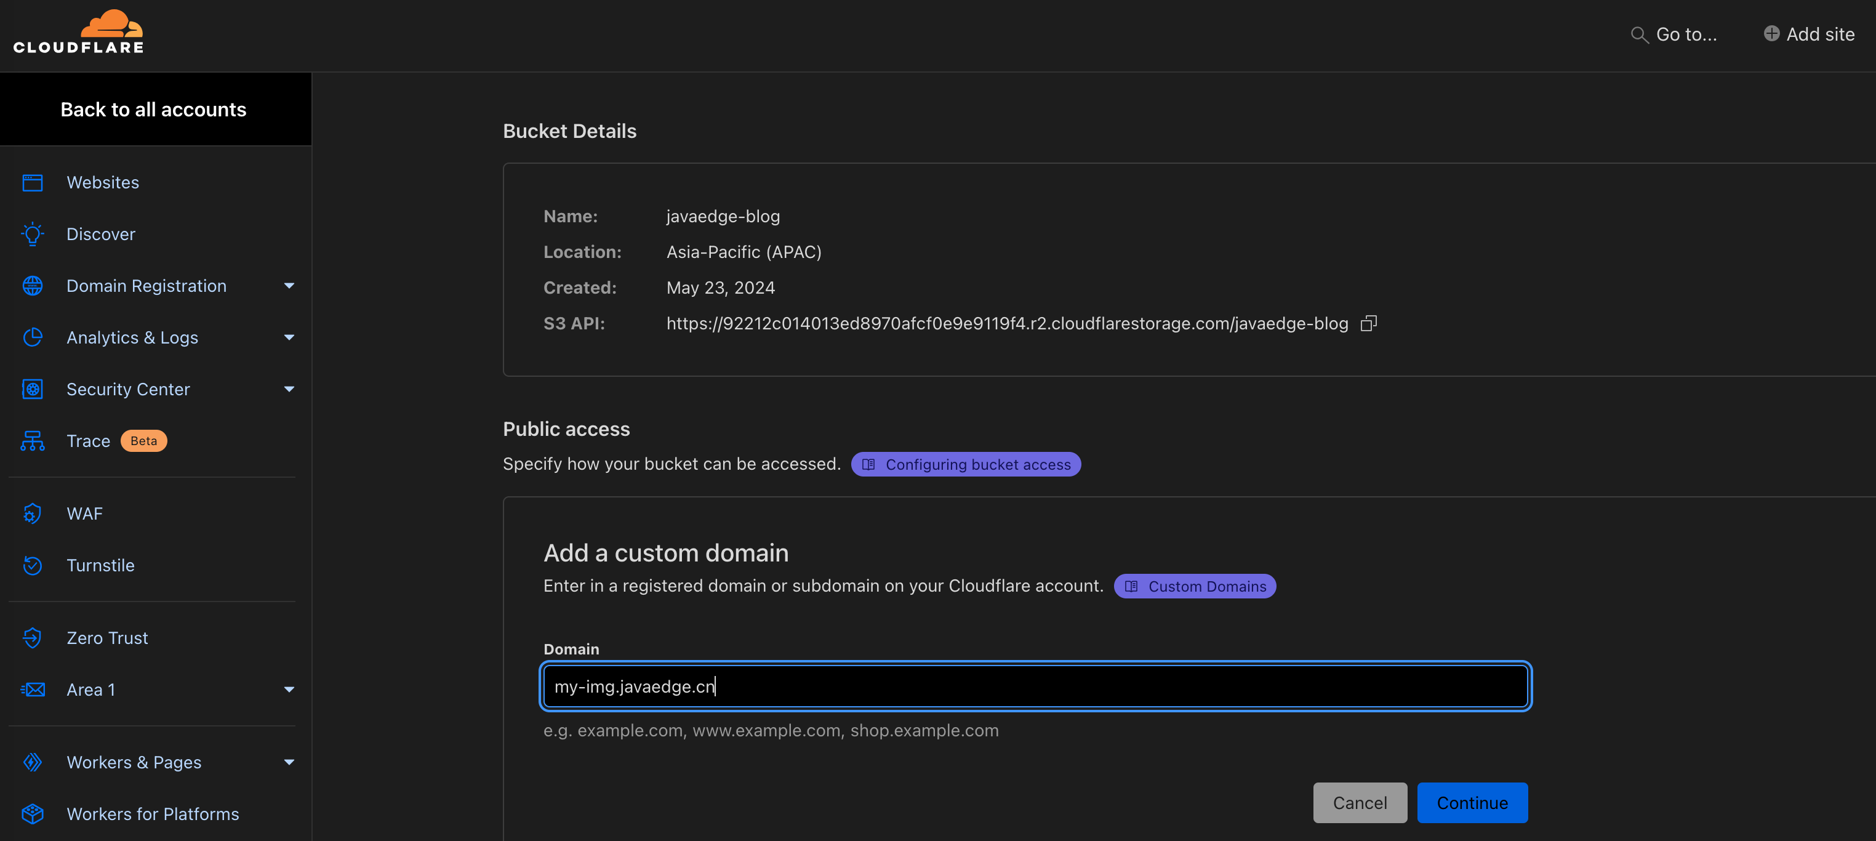The height and width of the screenshot is (841, 1876).
Task: Click the Analytics & Logs chart icon
Action: [33, 337]
